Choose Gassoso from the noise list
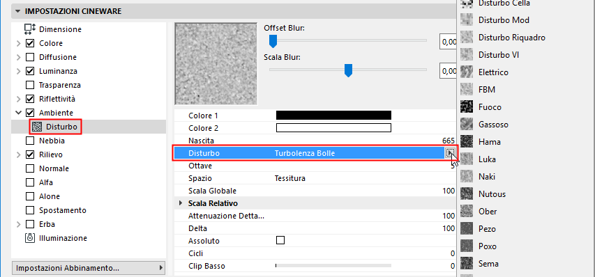The width and height of the screenshot is (595, 277). tap(493, 124)
